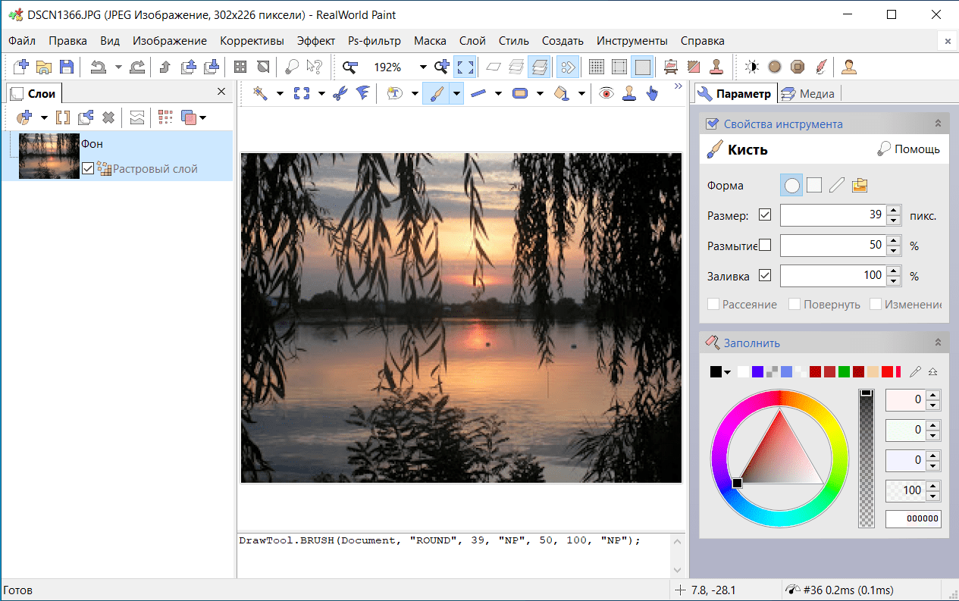Toggle the layered view mode icon

539,67
